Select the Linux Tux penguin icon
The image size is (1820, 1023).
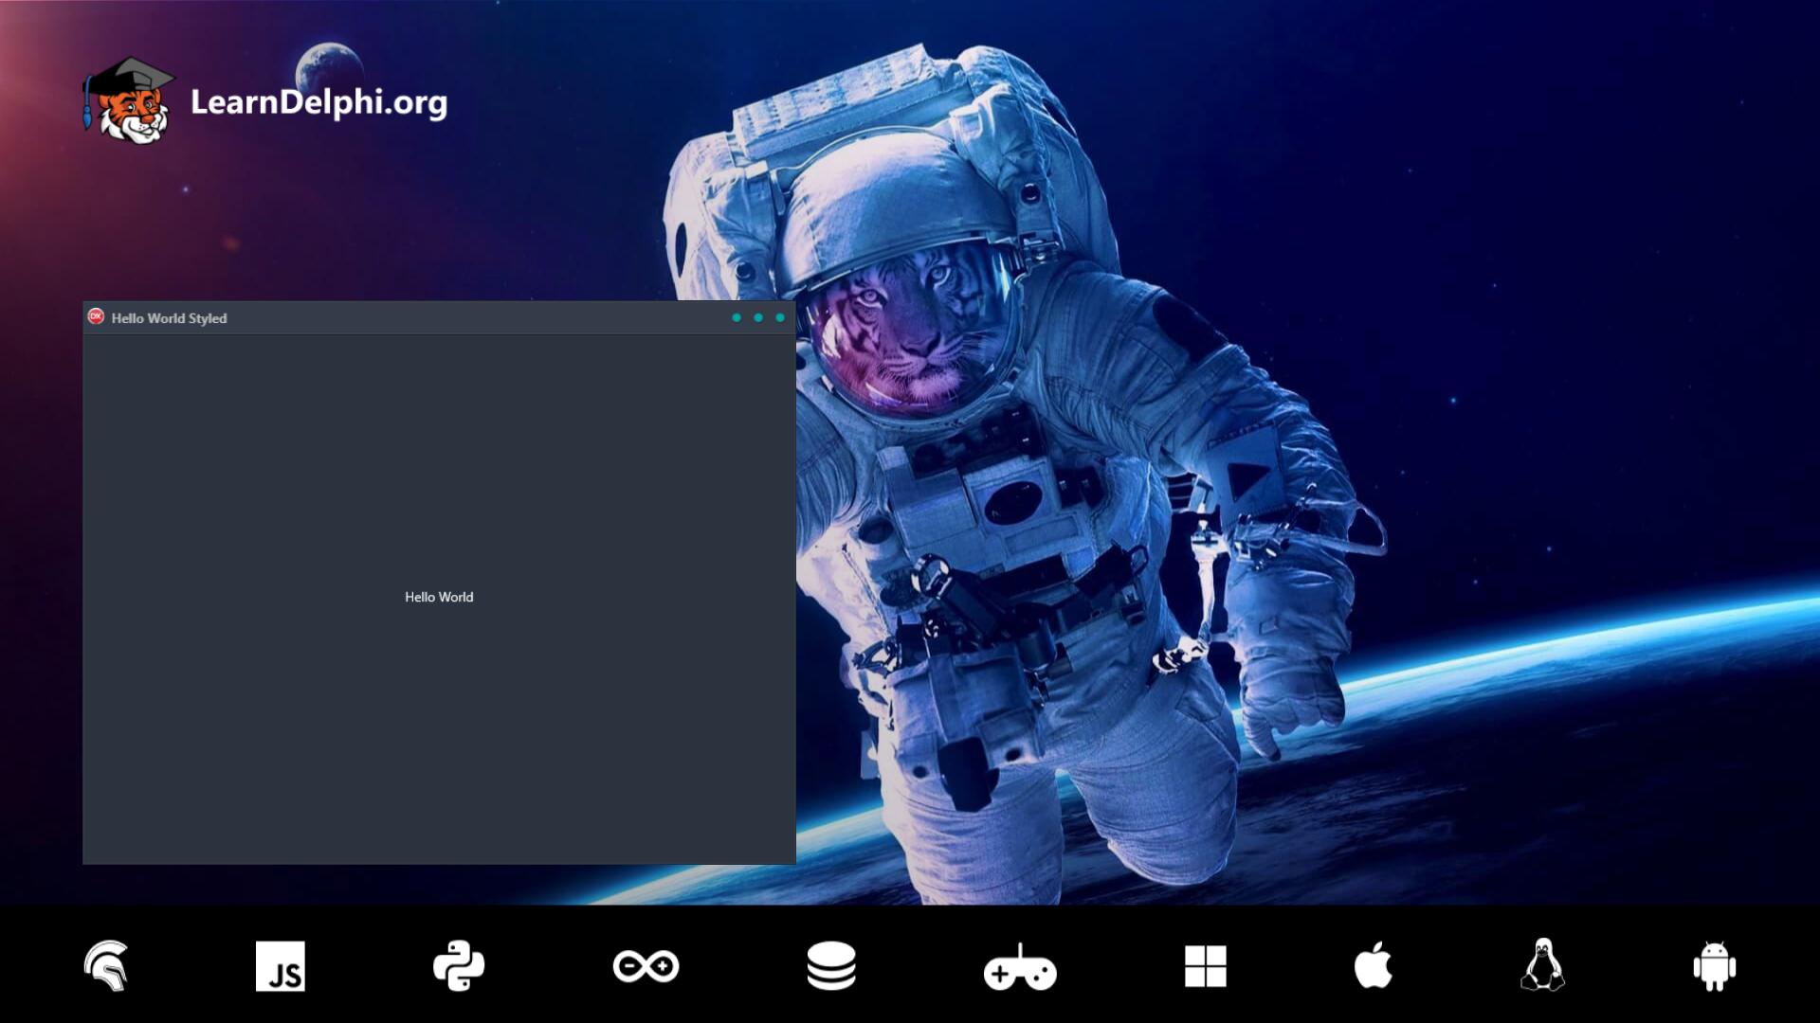click(1540, 966)
